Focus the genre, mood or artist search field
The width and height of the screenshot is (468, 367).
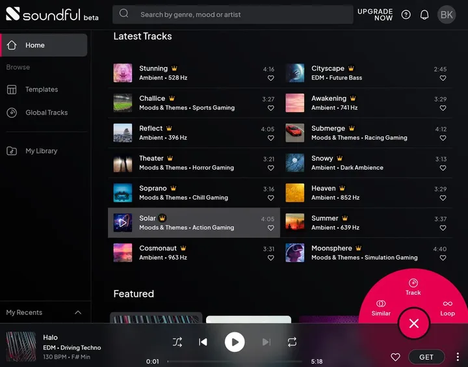(233, 14)
